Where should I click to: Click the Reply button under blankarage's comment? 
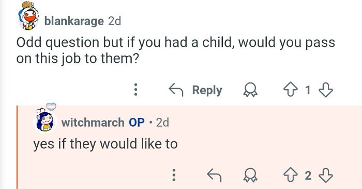(x=195, y=90)
